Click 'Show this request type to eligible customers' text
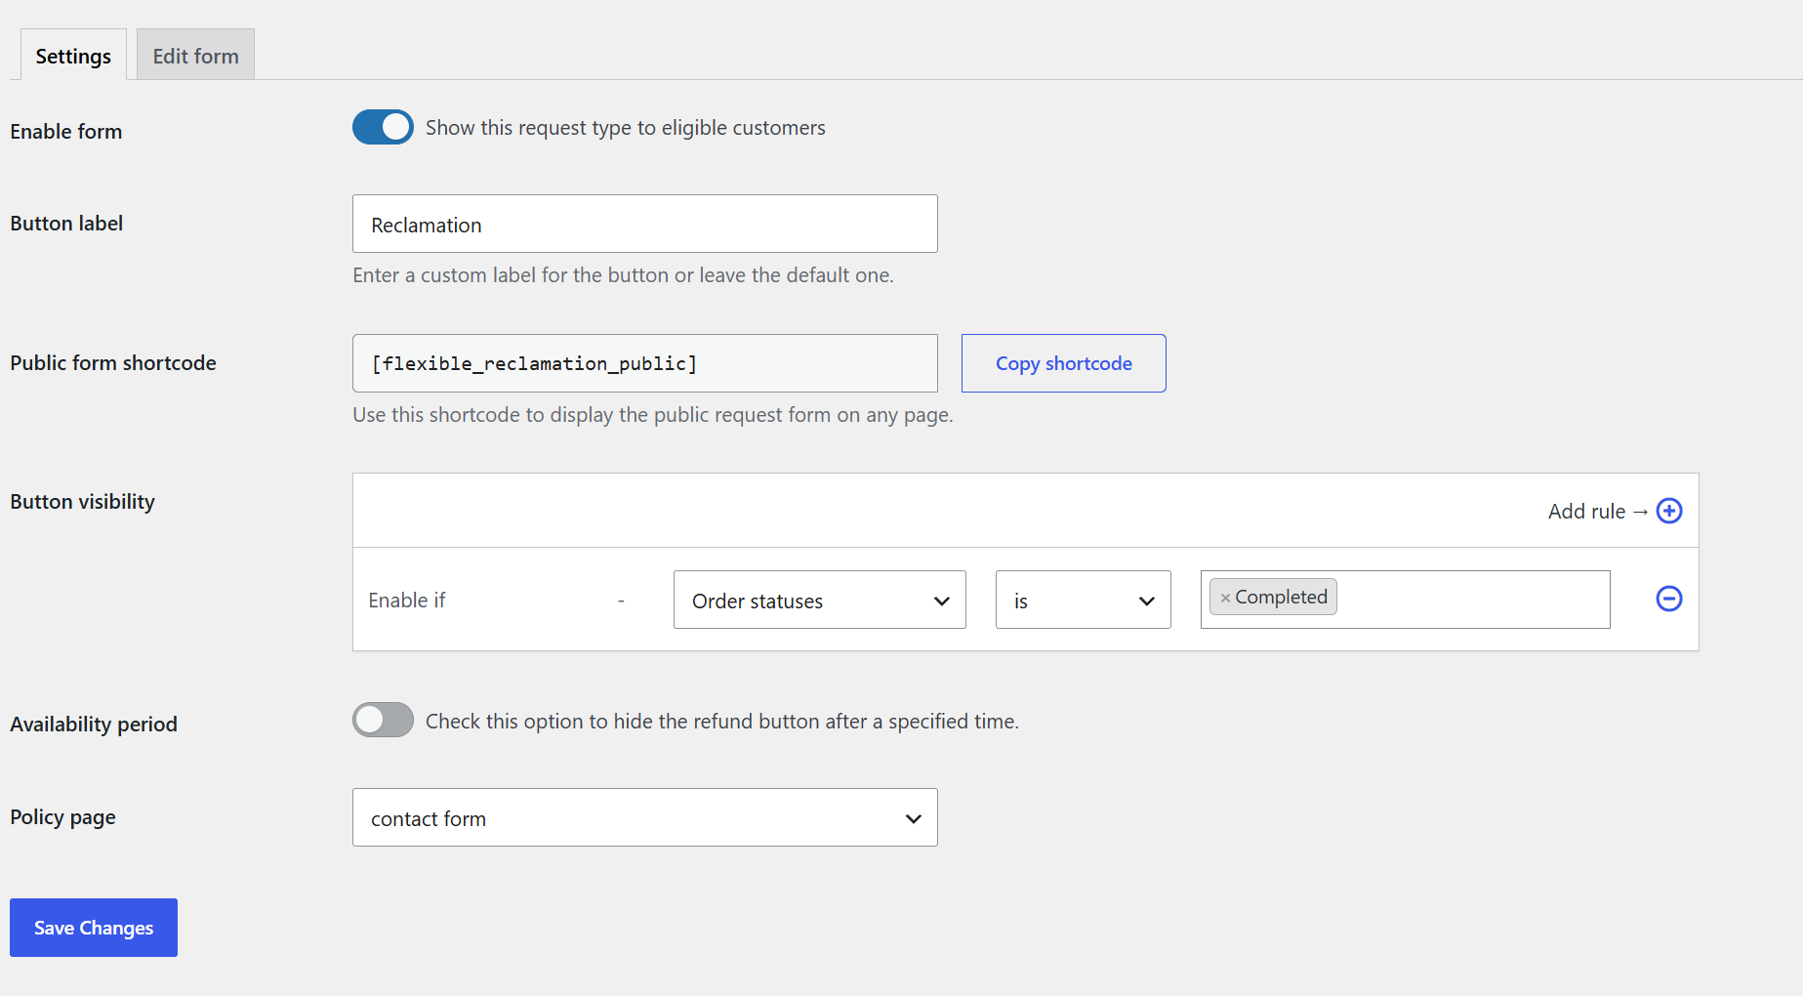Viewport: 1803px width, 996px height. click(626, 128)
